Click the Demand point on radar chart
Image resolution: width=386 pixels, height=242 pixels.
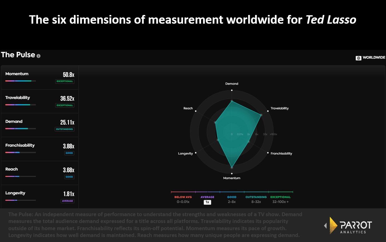(x=232, y=101)
